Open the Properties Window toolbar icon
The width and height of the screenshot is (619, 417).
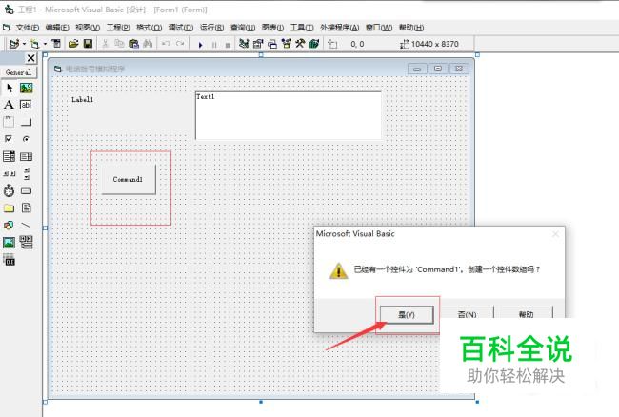(x=258, y=44)
